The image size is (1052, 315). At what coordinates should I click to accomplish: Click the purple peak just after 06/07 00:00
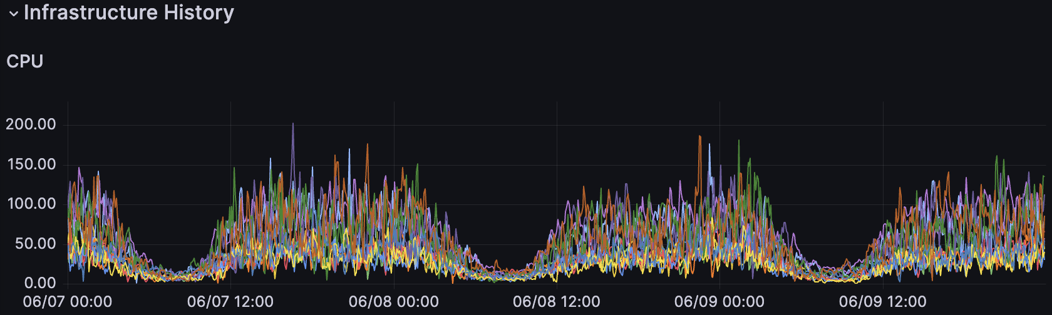[x=79, y=168]
